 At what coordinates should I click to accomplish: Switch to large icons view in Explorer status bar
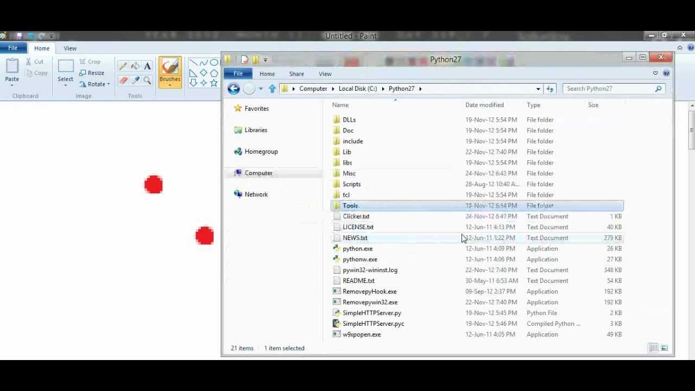click(665, 348)
